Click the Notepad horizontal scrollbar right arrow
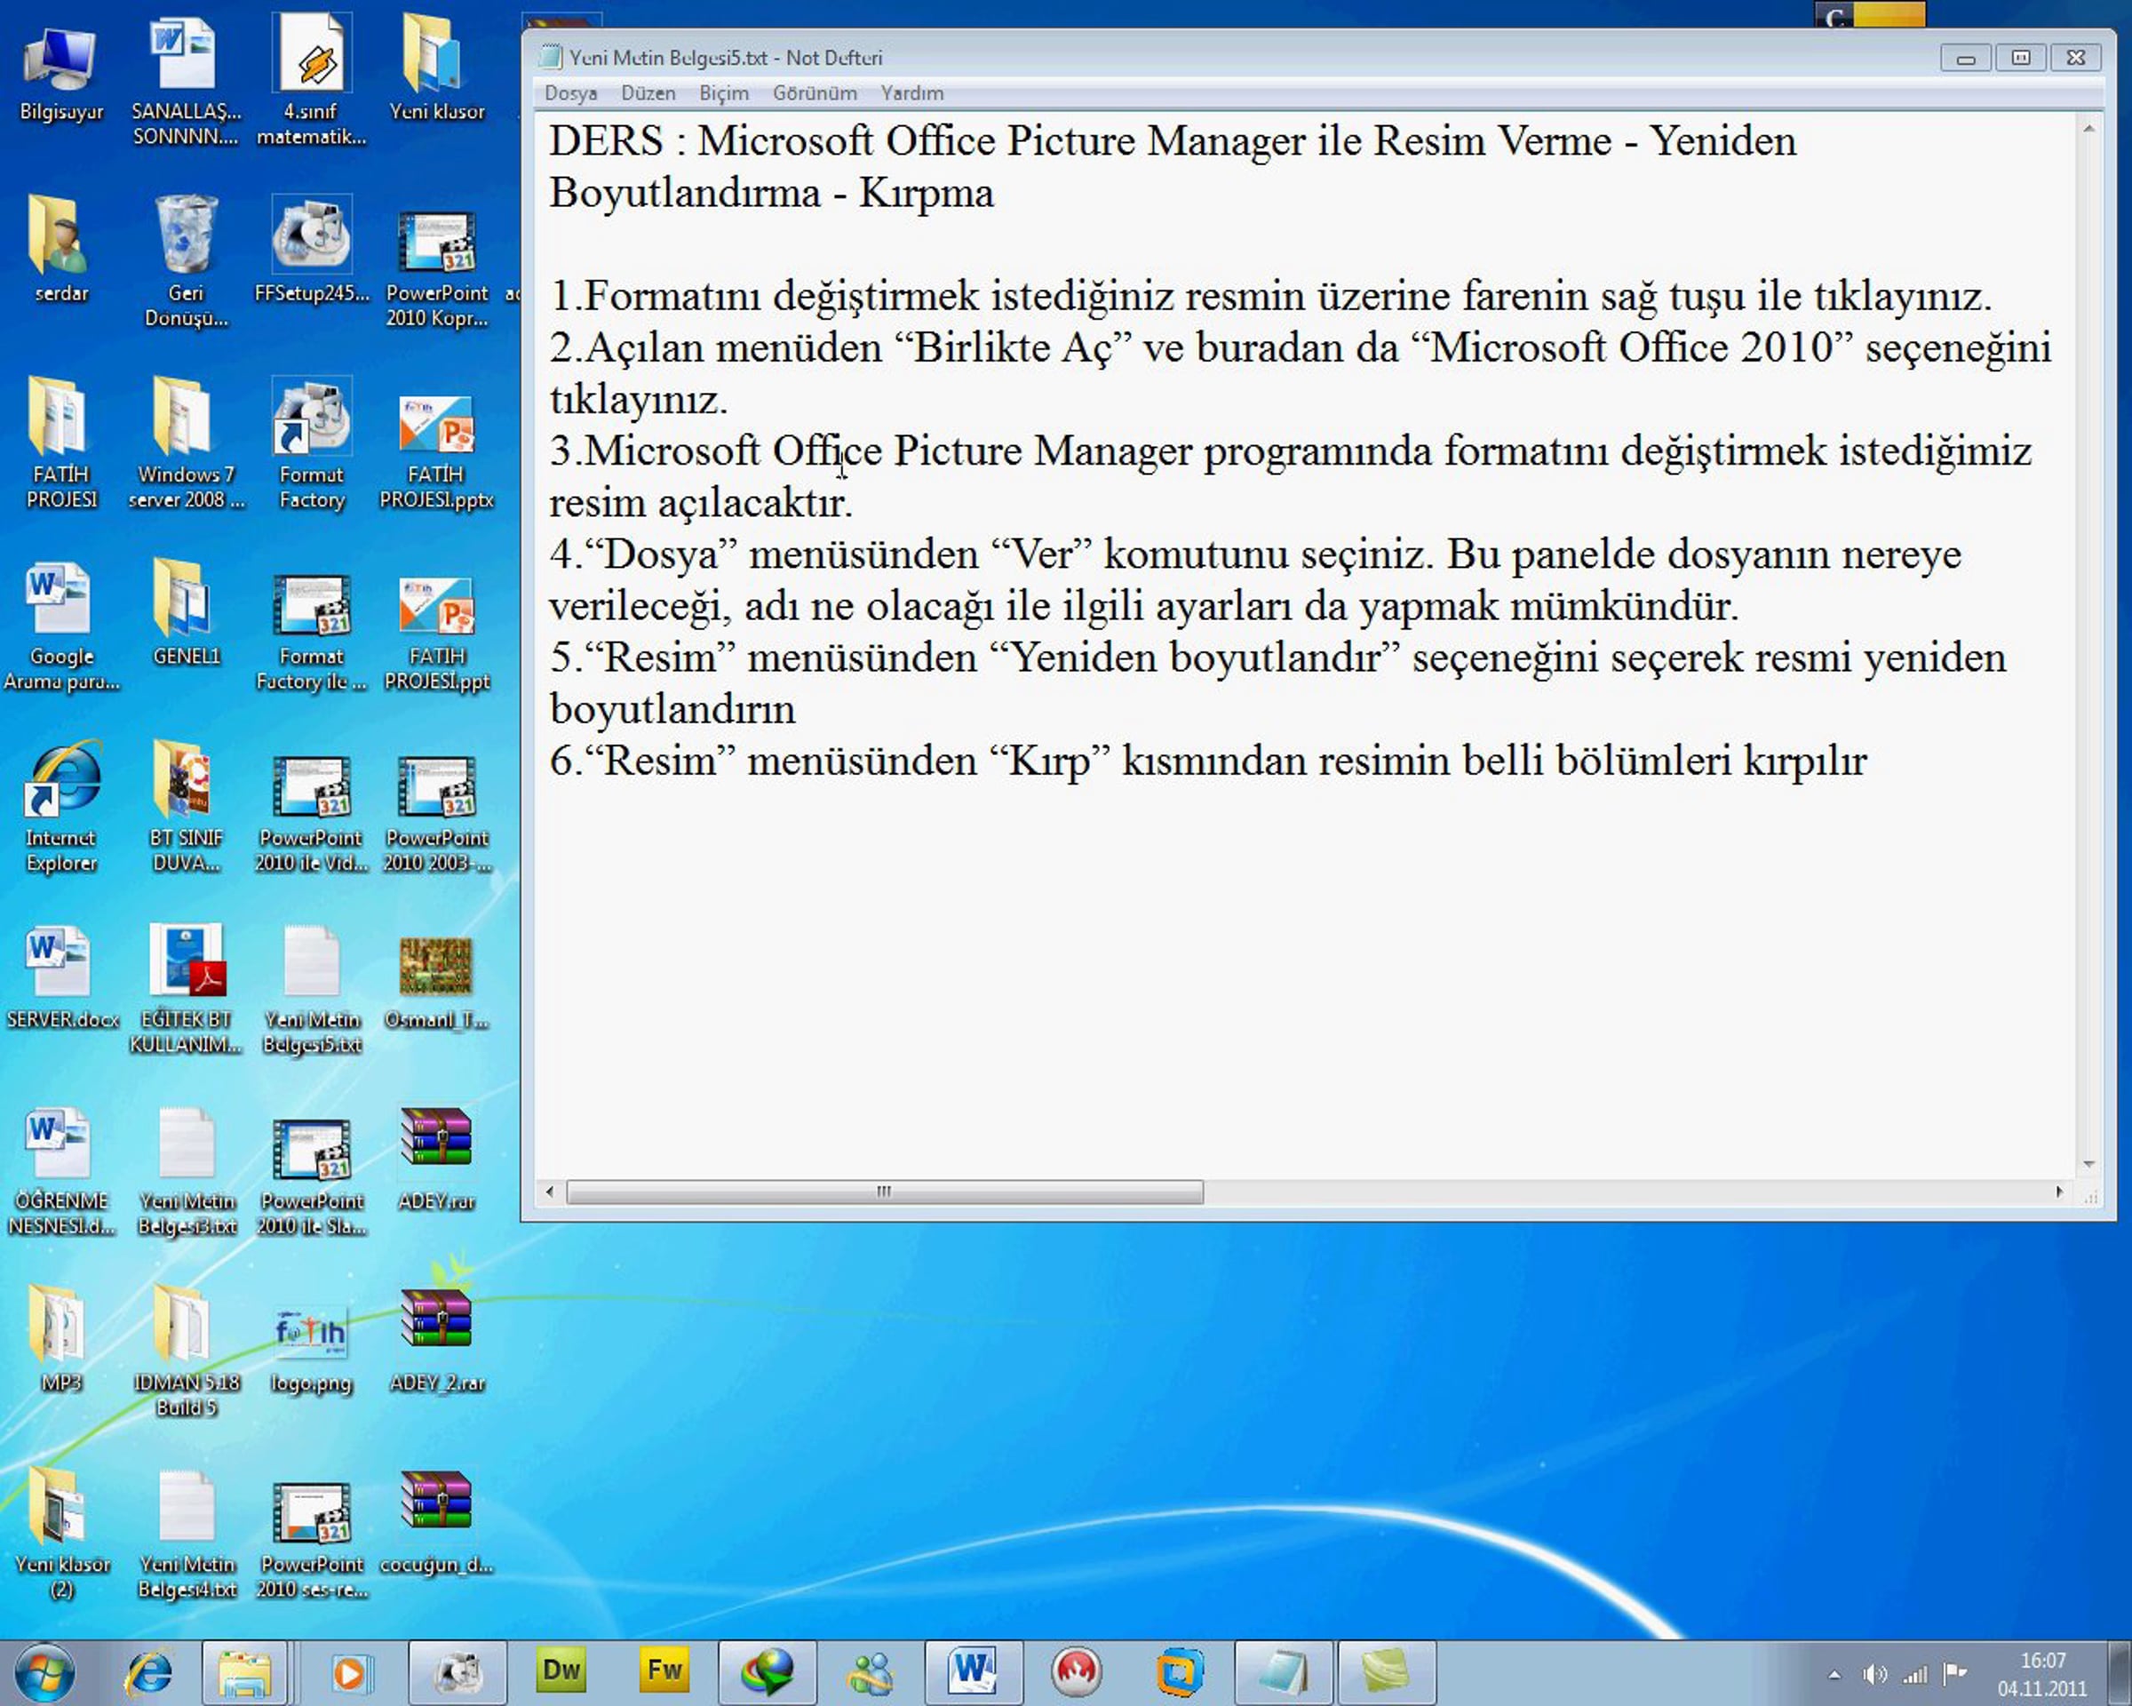Image resolution: width=2132 pixels, height=1706 pixels. [2060, 1192]
